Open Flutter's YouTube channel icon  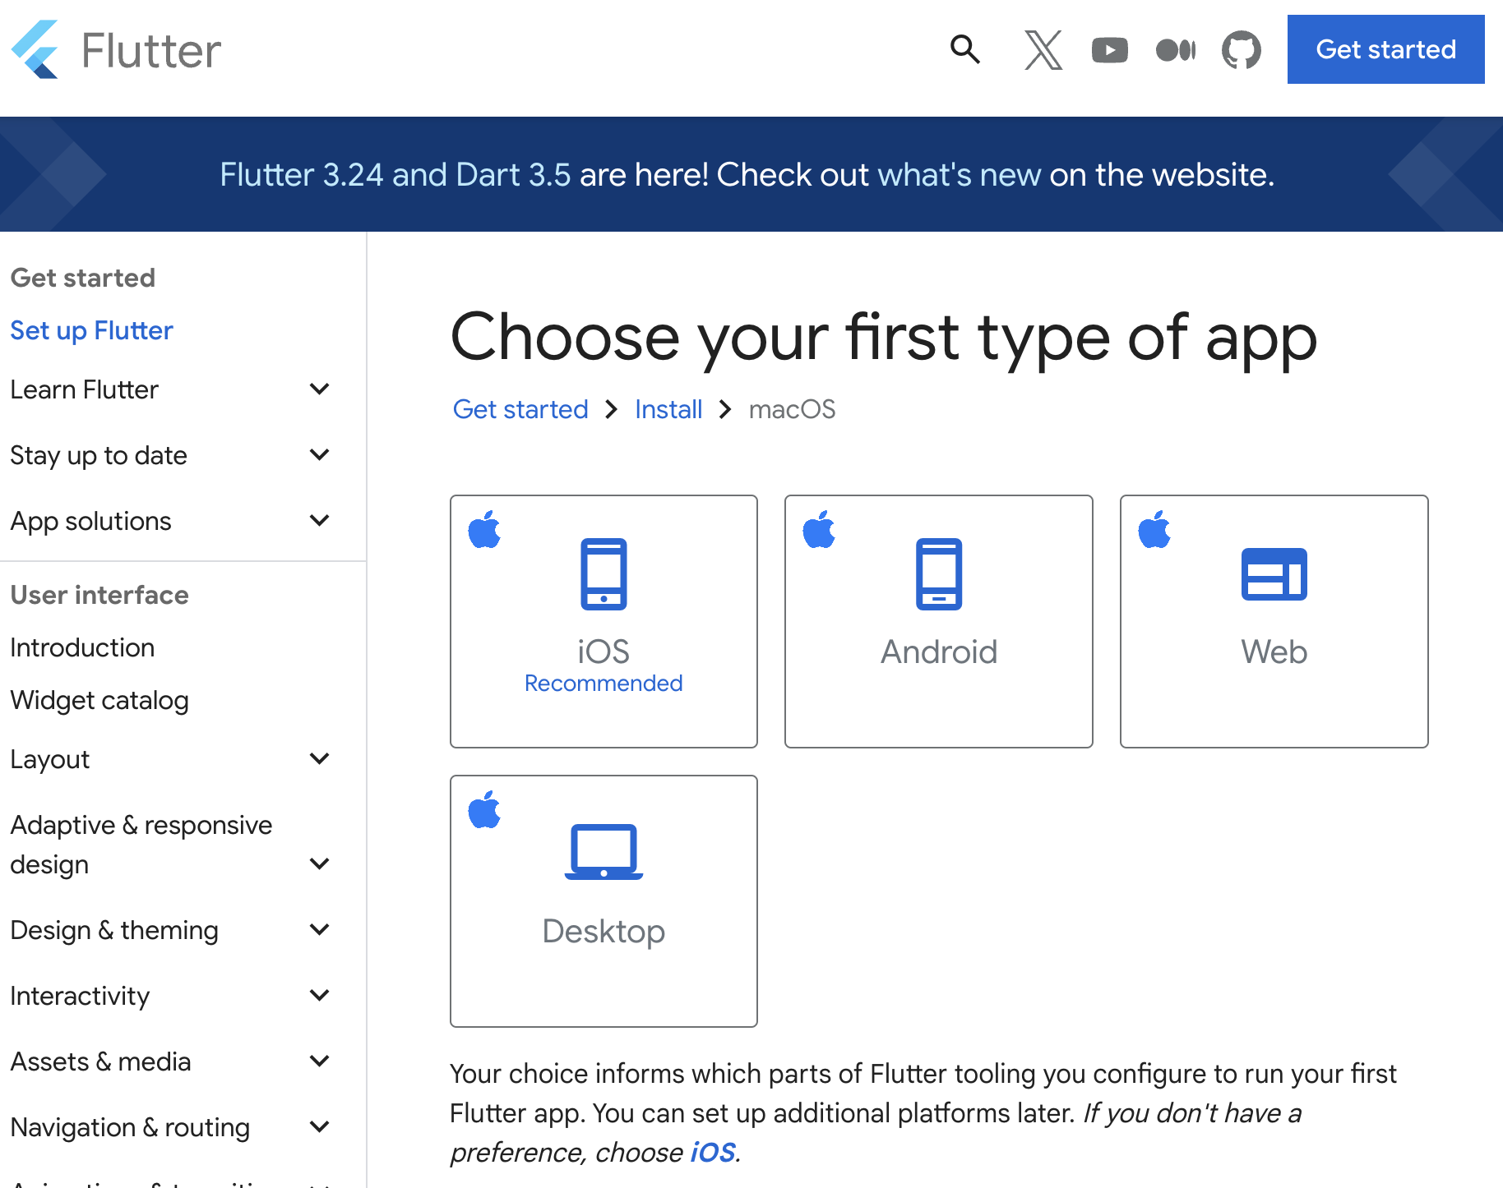tap(1110, 50)
